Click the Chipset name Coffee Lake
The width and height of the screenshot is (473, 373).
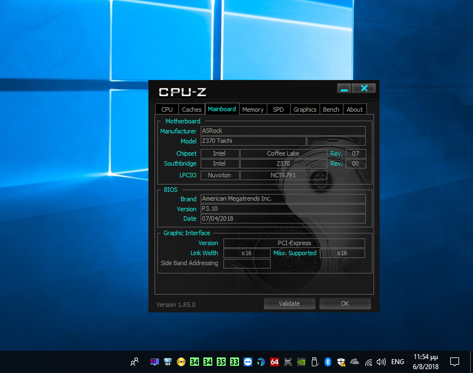point(283,153)
